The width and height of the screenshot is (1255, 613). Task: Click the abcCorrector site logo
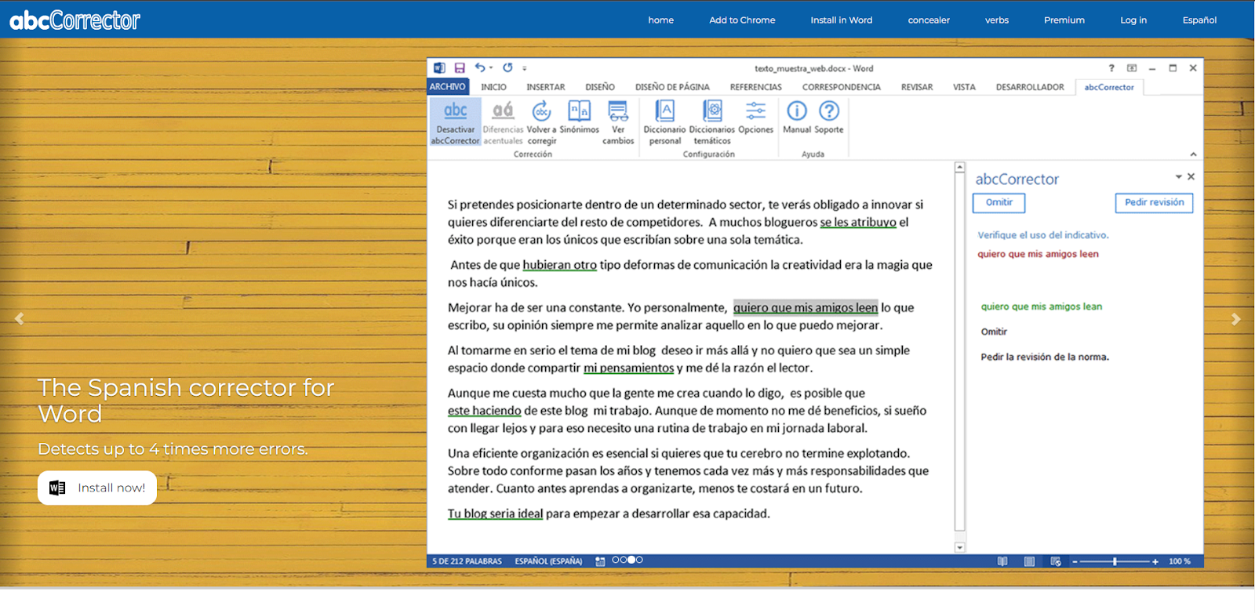click(75, 20)
